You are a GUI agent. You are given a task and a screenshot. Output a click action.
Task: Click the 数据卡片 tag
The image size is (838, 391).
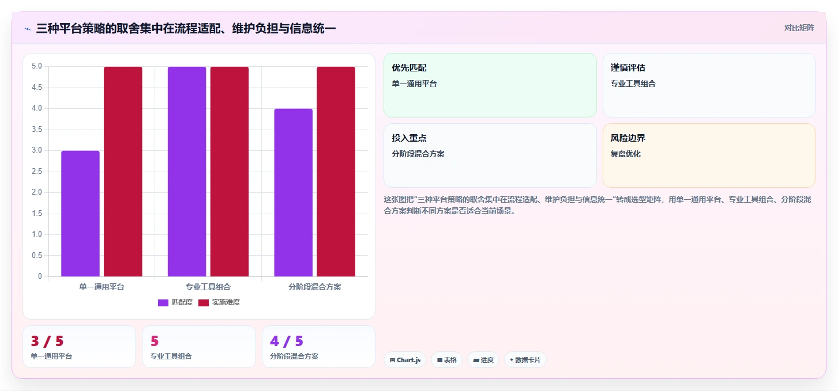[x=525, y=360]
